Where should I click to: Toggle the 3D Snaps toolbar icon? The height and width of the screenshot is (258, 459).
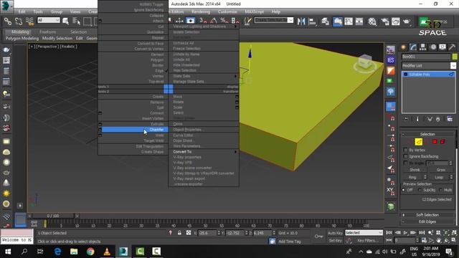[x=202, y=21]
